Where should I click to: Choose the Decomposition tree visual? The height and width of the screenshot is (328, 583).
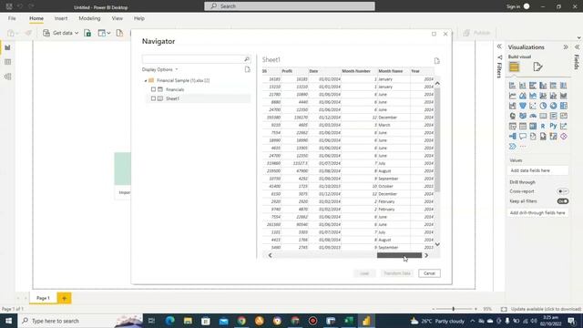tap(512, 137)
